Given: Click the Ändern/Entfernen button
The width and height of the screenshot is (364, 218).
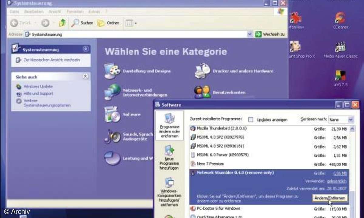Looking at the screenshot, I should tap(330, 198).
